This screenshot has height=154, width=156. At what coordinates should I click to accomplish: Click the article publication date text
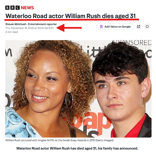30,28
